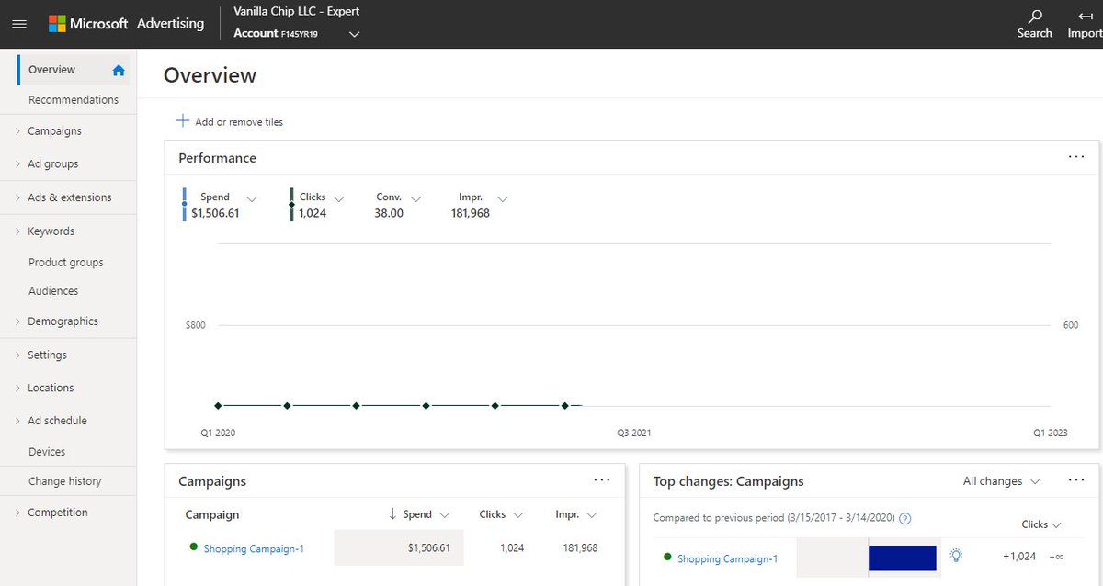Screen dimensions: 1103x586
Task: Open Shopping Campaign-1 link in Campaigns tile
Action: [254, 549]
